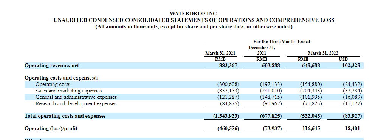Click Research and development expenses label

[x=76, y=103]
